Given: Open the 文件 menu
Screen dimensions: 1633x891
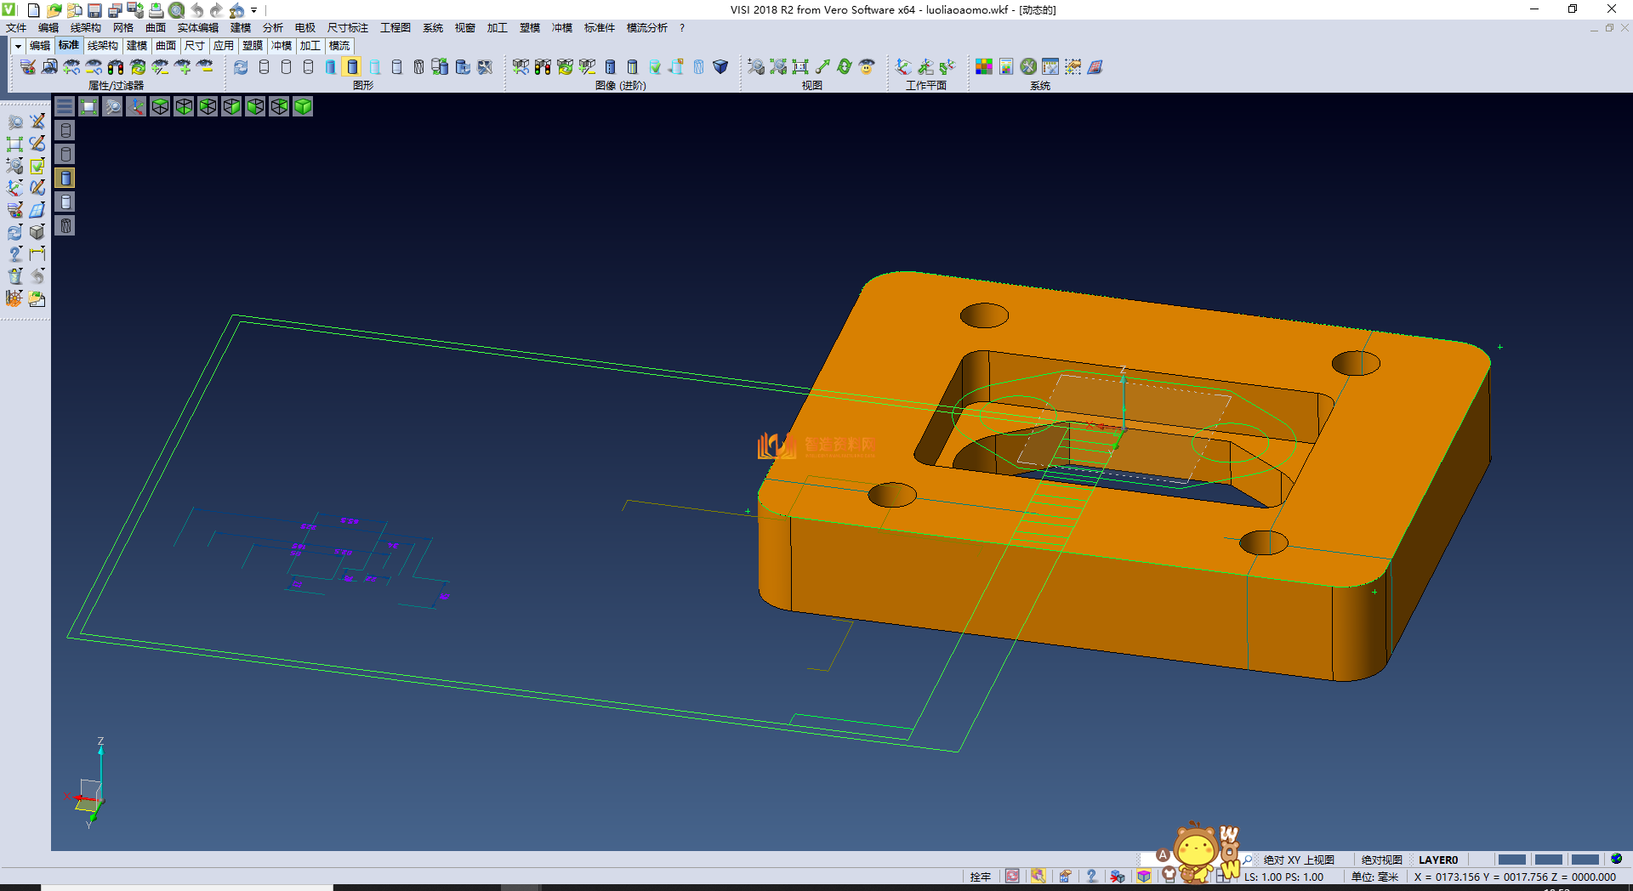Looking at the screenshot, I should [16, 28].
